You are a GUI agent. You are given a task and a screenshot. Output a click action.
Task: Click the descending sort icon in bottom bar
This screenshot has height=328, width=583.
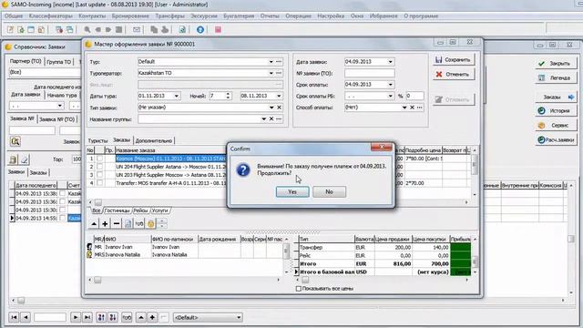pos(113,317)
